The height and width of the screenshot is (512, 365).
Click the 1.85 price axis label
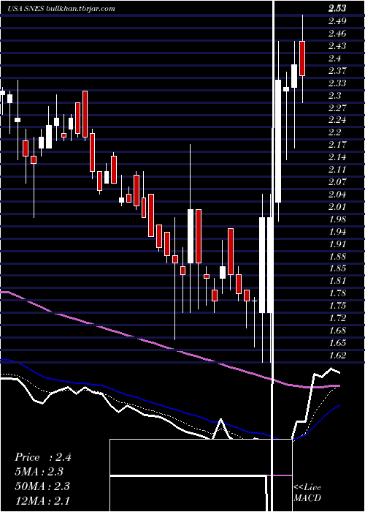click(337, 268)
